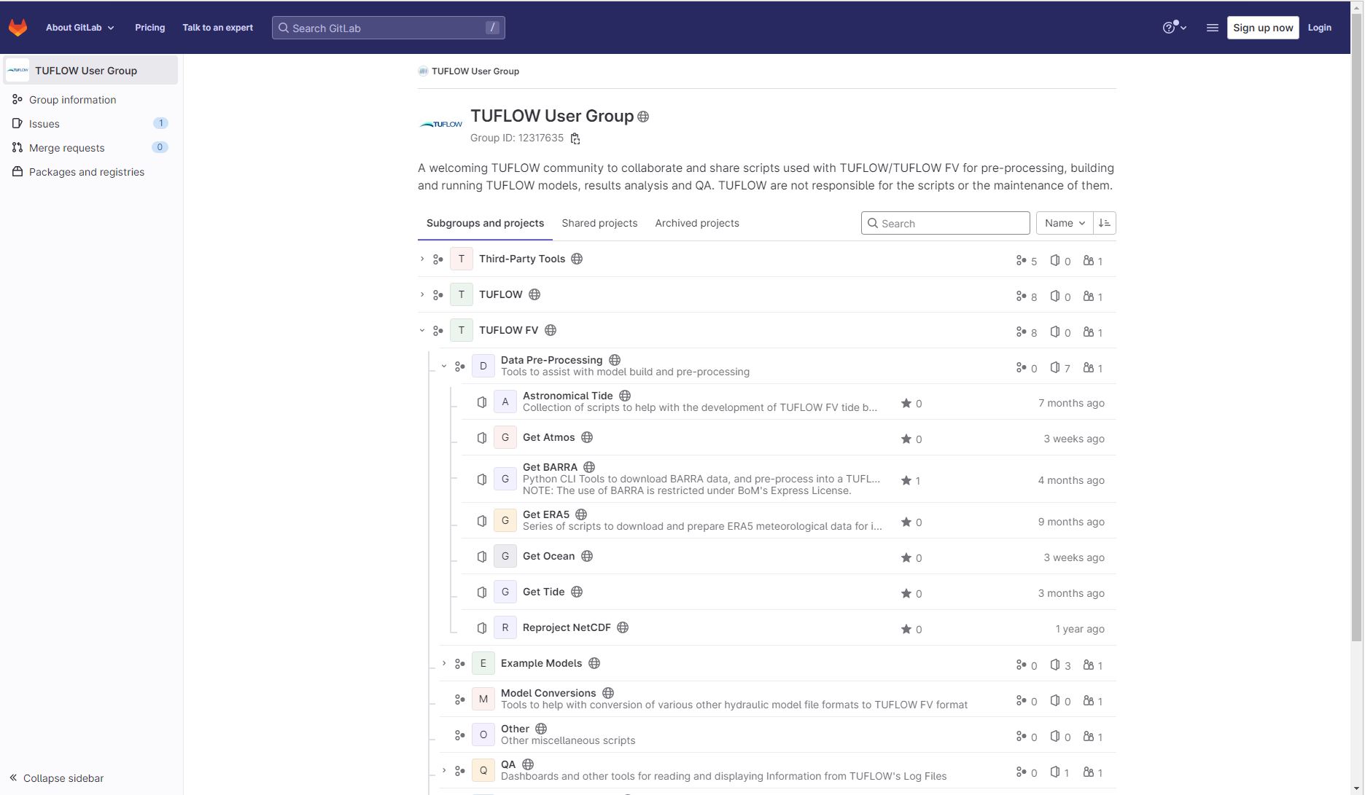Click the Merge requests sidebar icon

17,148
